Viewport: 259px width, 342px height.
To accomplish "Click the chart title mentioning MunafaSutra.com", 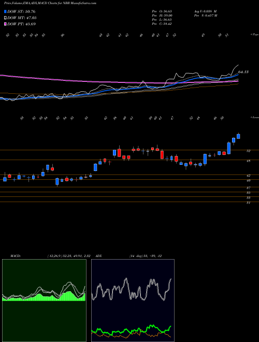I will pyautogui.click(x=50, y=3).
